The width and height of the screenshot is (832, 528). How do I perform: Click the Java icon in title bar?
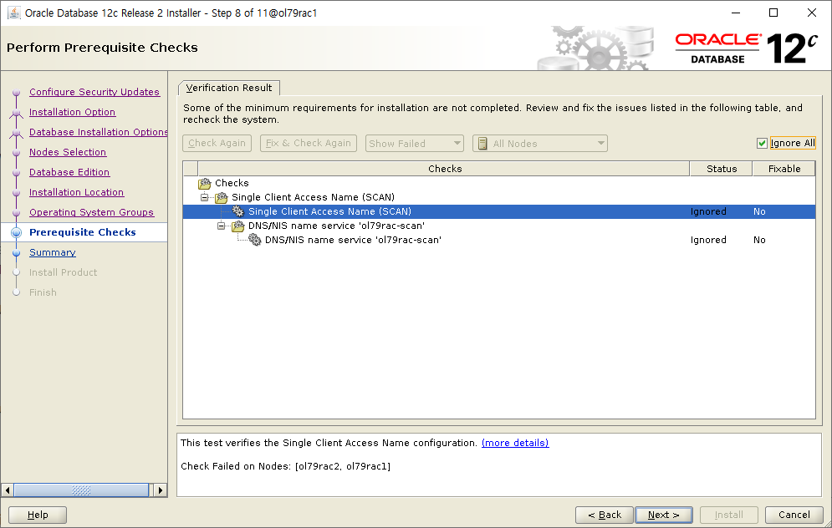pos(13,13)
